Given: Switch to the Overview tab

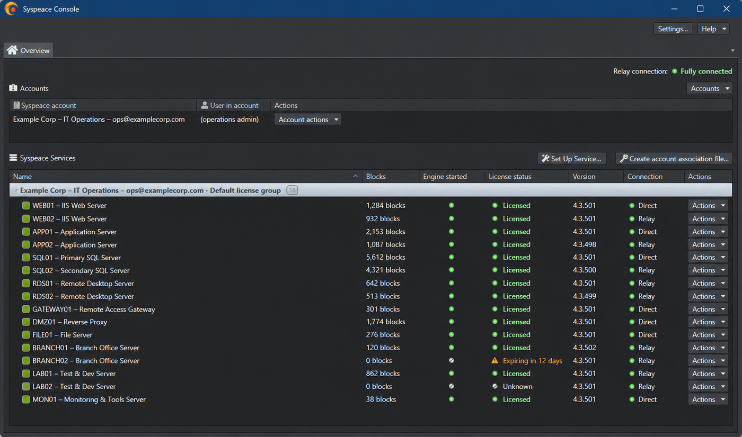Looking at the screenshot, I should [x=29, y=50].
